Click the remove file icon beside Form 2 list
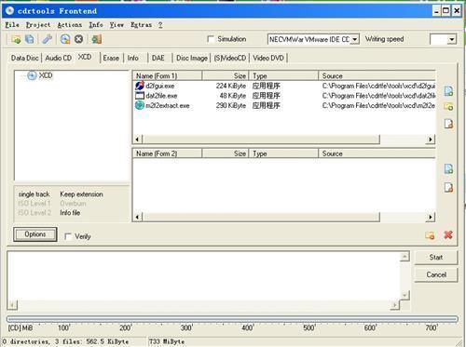The width and height of the screenshot is (466, 347). tap(448, 188)
